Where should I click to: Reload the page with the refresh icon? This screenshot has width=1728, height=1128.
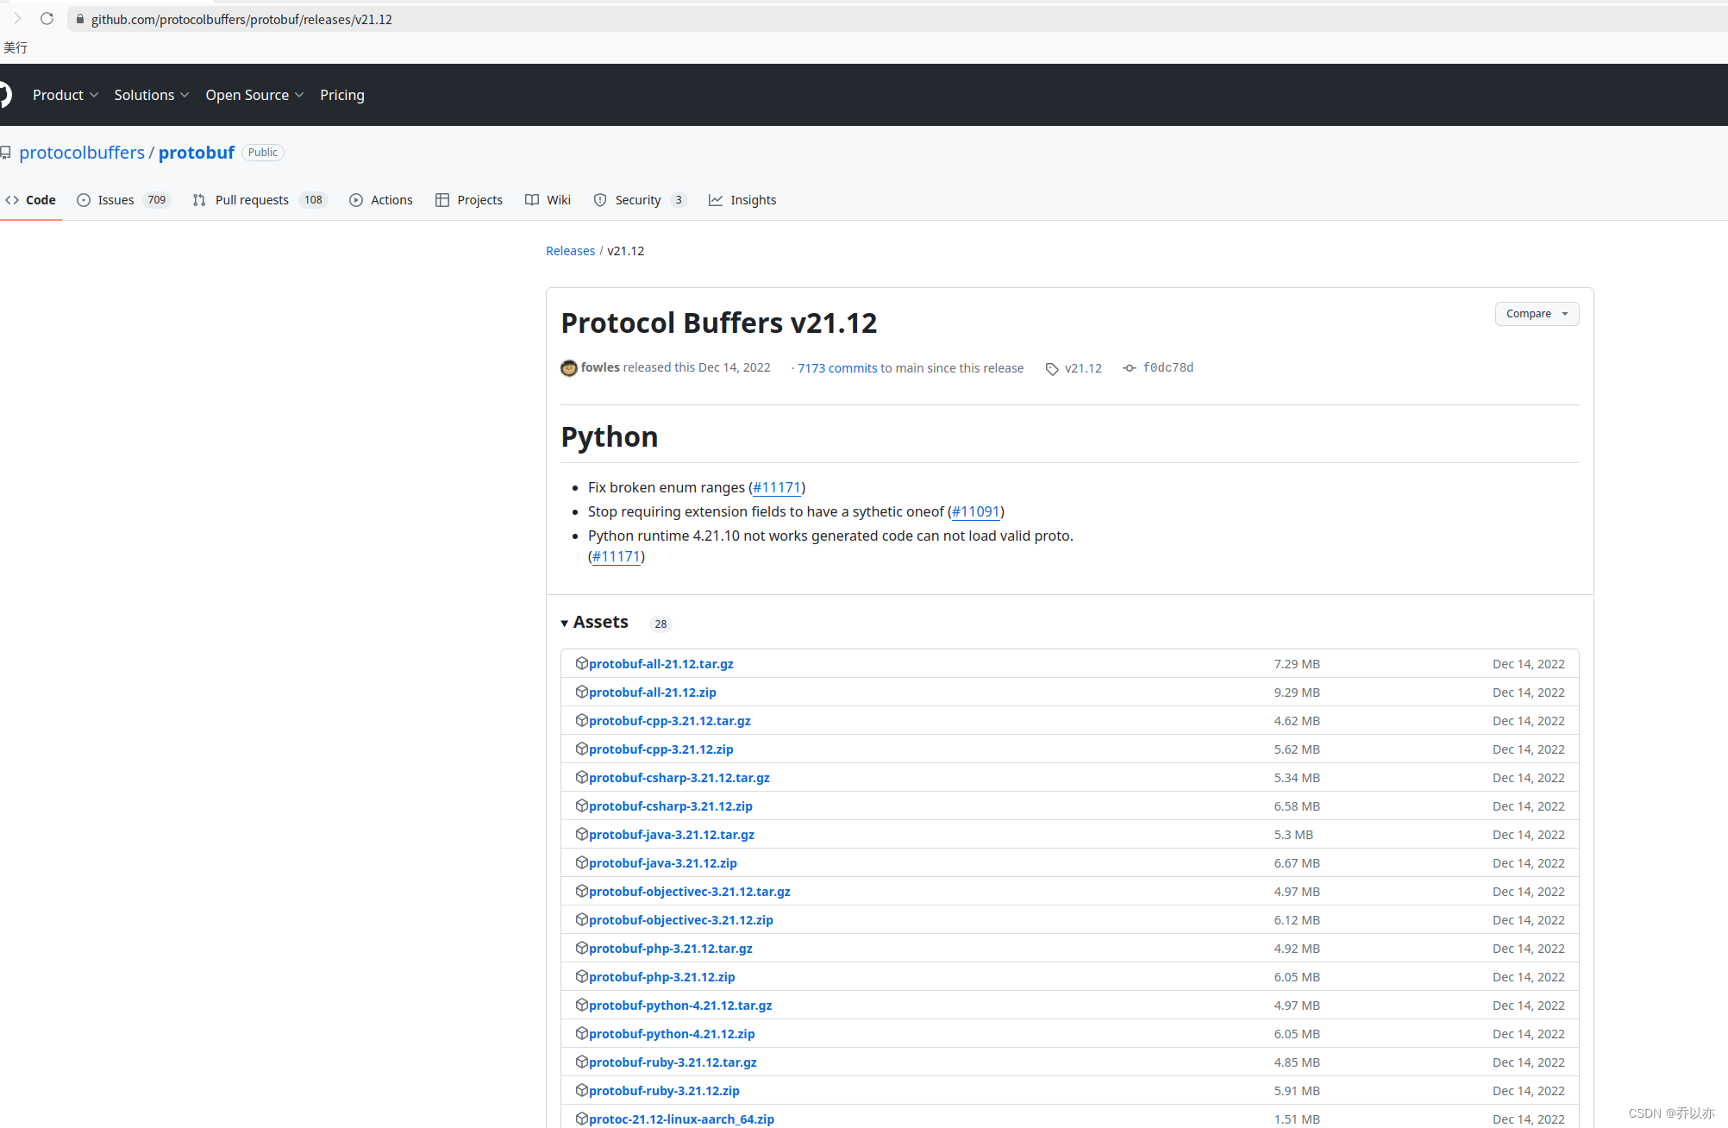pyautogui.click(x=47, y=18)
